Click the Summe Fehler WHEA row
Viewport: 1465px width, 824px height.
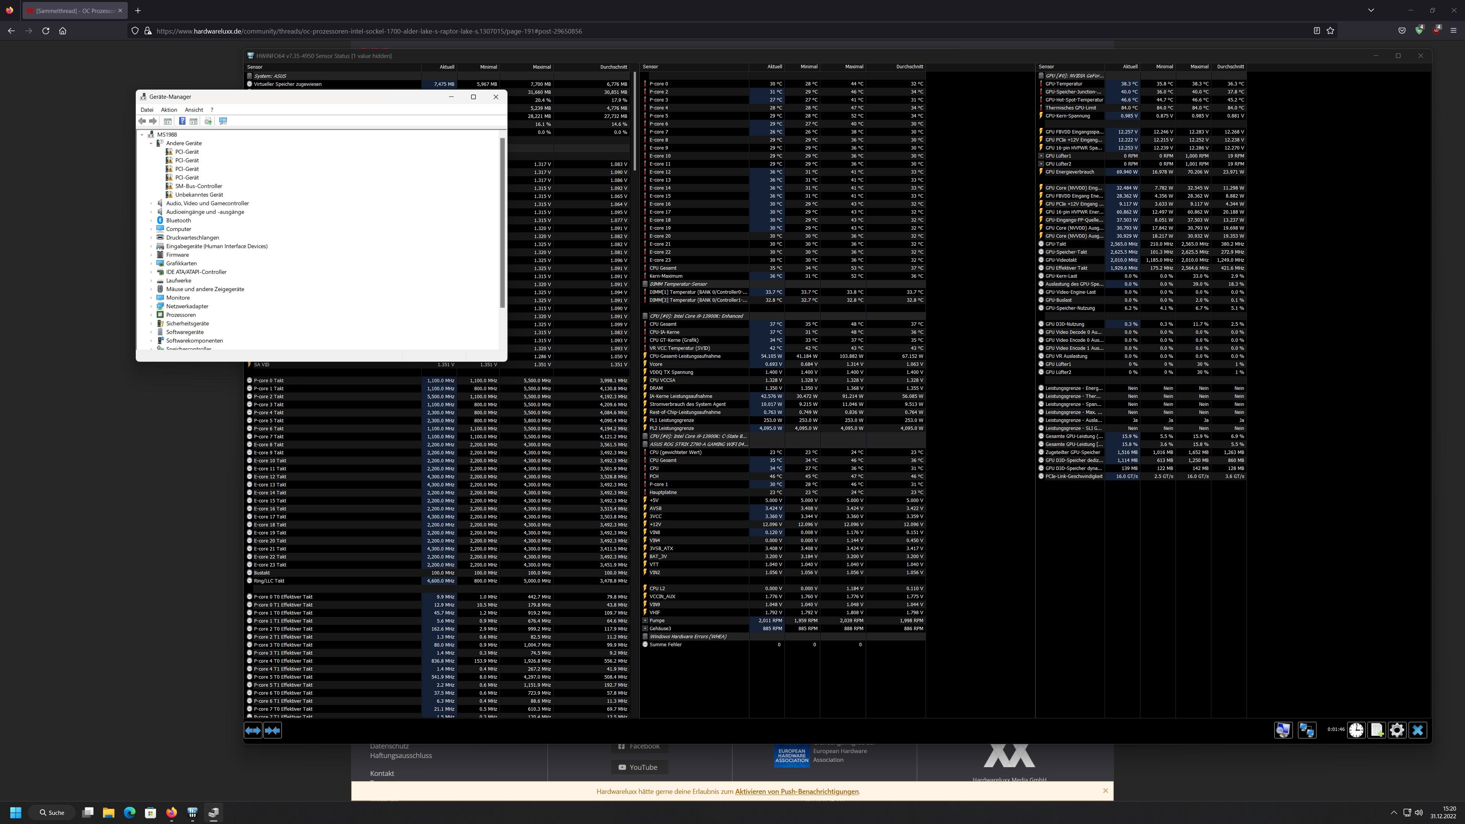tap(784, 645)
